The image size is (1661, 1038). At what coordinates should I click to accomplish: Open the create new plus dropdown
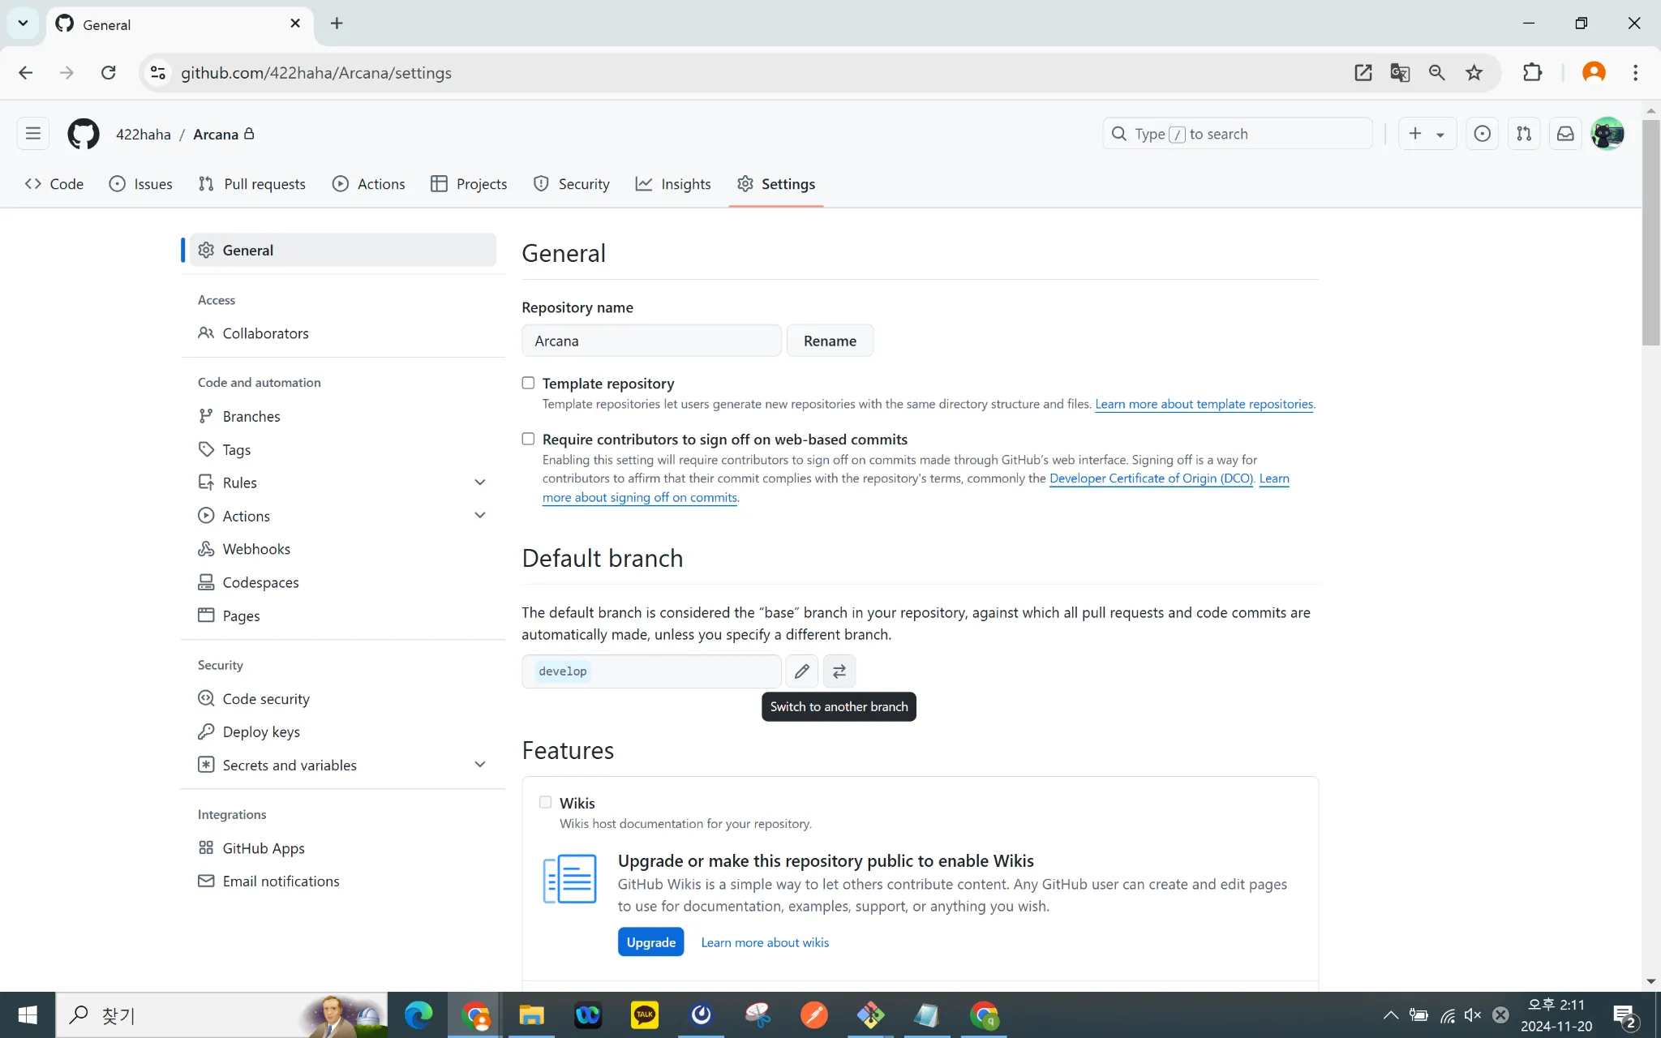click(1426, 134)
